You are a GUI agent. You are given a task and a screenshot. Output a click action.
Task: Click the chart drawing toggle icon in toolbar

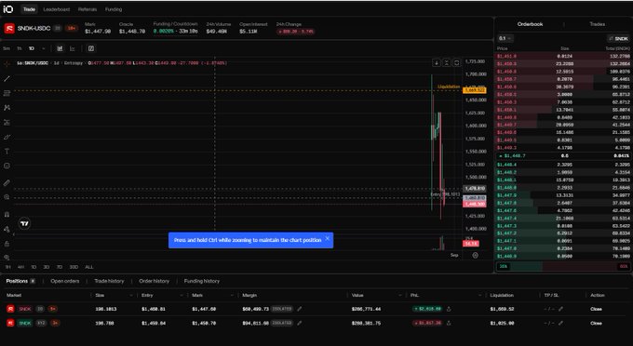[x=91, y=48]
